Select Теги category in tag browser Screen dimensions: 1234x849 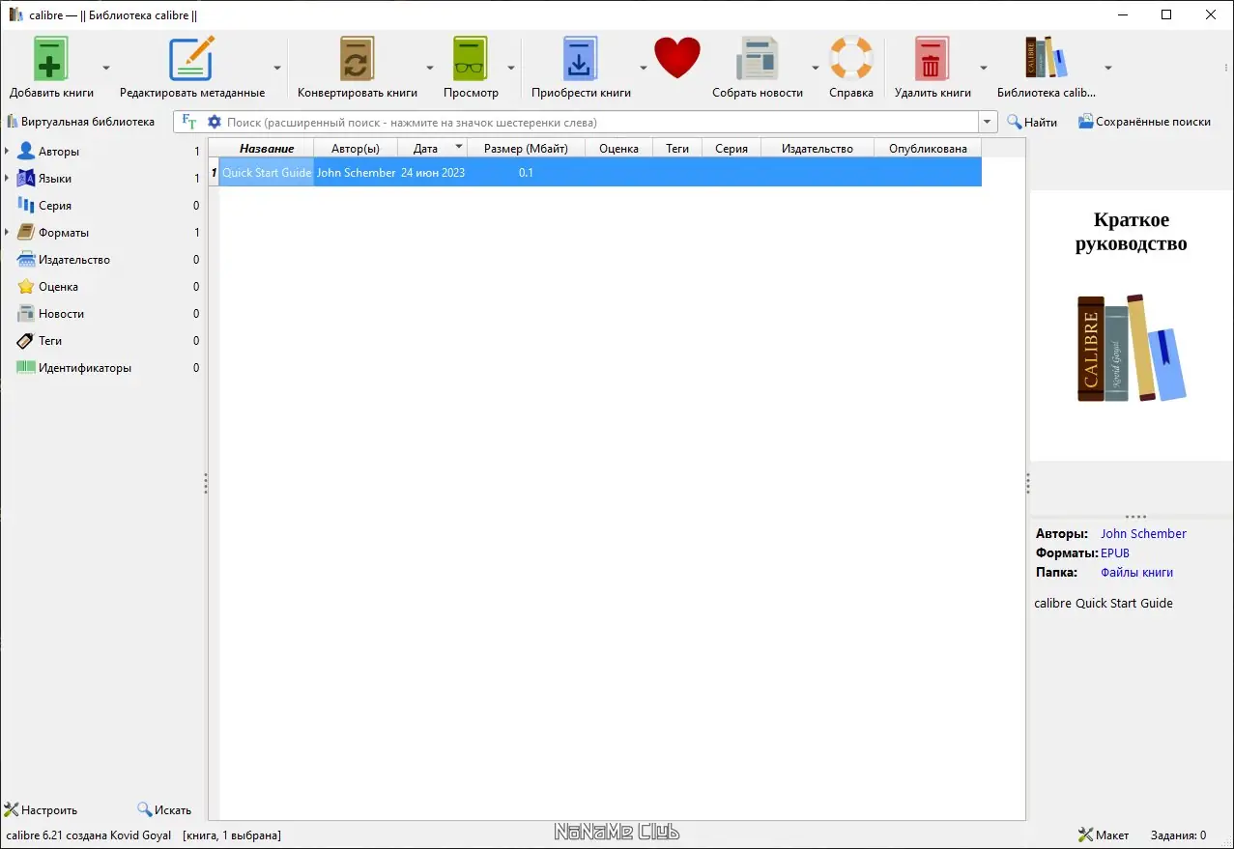point(50,341)
